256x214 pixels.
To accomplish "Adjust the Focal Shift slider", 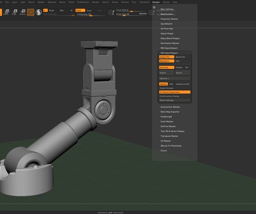I will [x=131, y=10].
